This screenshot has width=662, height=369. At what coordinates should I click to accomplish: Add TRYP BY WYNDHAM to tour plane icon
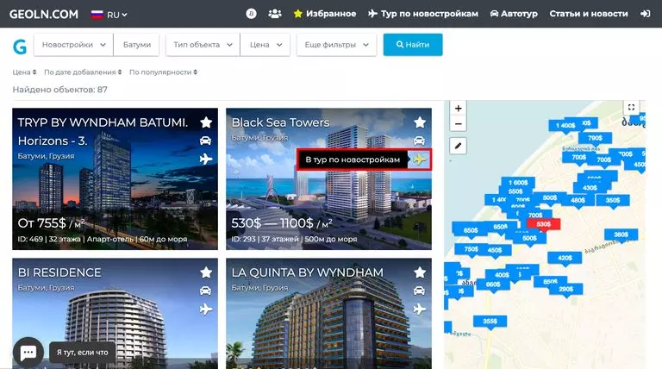(206, 159)
